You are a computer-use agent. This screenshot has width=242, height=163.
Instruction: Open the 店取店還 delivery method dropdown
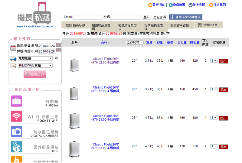[35, 58]
